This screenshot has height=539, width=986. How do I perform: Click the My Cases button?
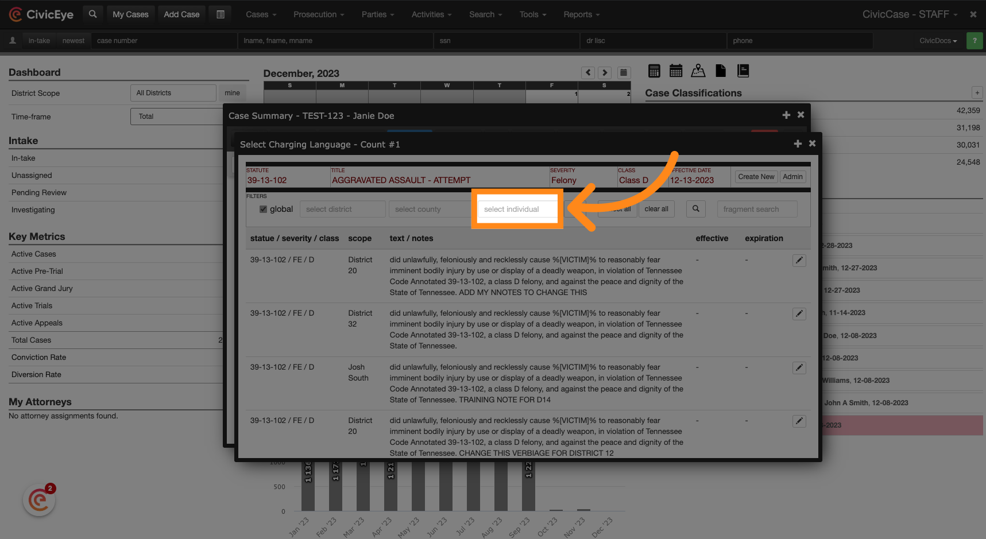[130, 14]
